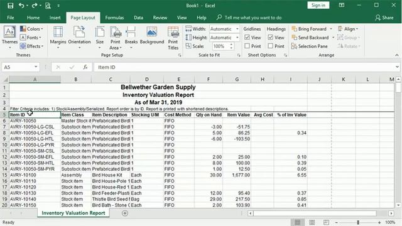Open the Themes gallery
The image size is (402, 226).
[x=10, y=38]
